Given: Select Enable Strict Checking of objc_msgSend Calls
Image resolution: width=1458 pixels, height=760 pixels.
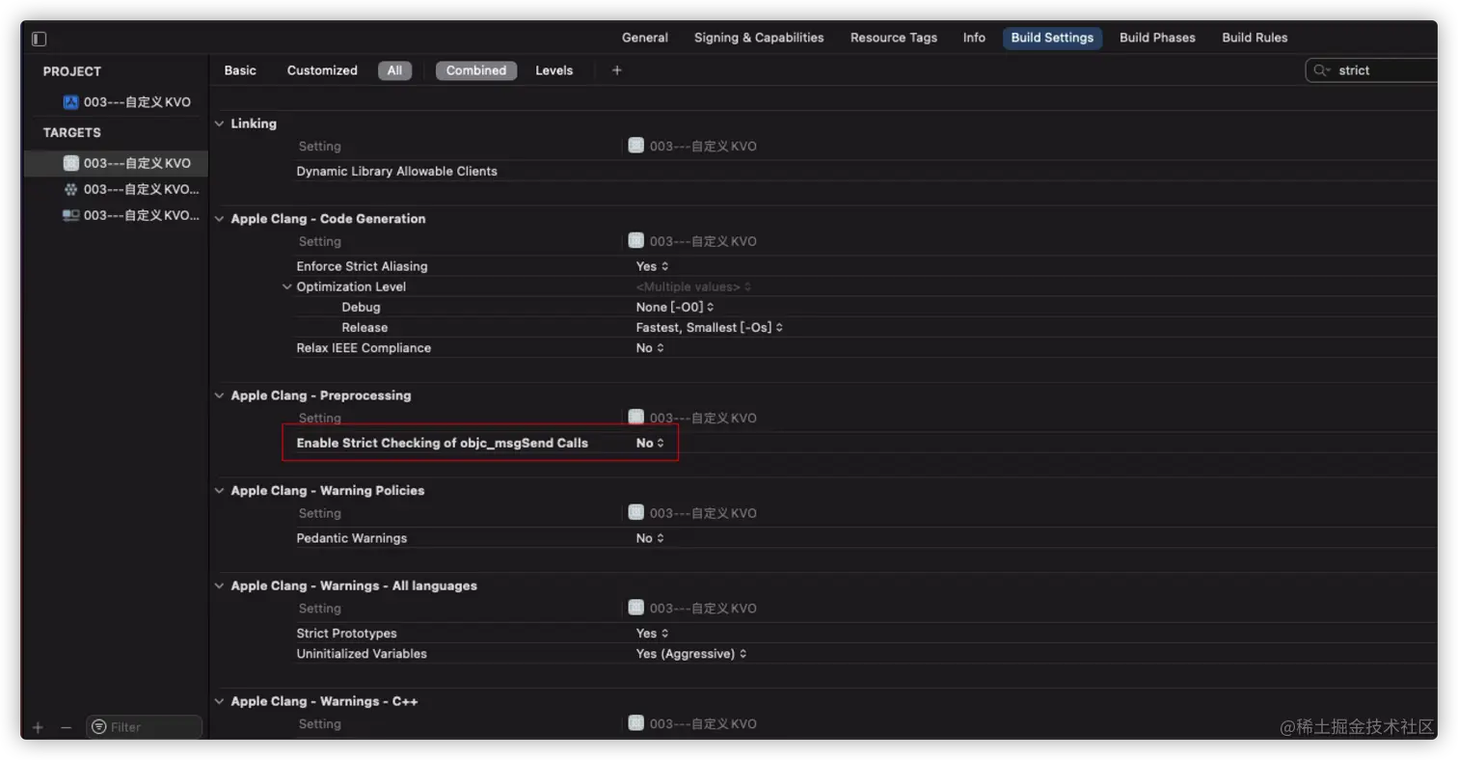Looking at the screenshot, I should (x=442, y=443).
